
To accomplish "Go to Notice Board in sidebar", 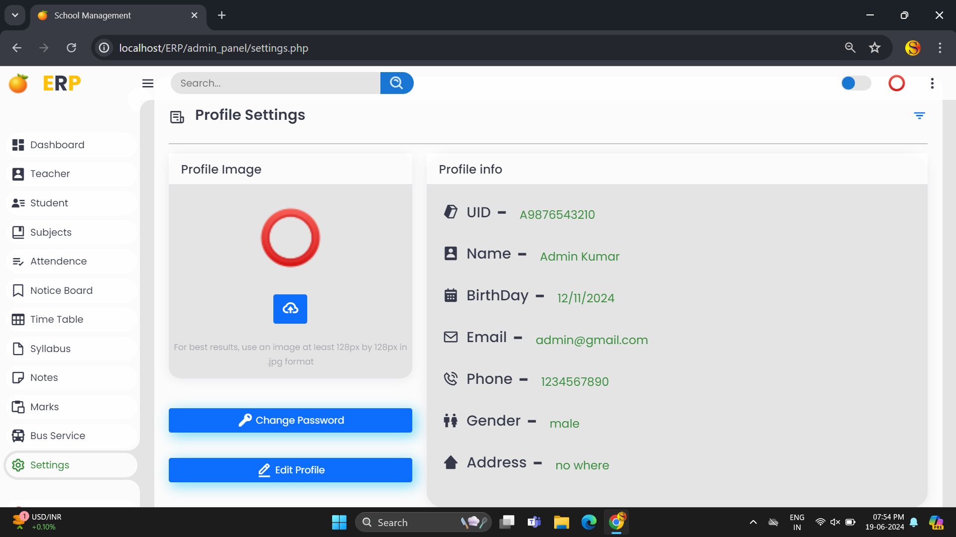I will pos(61,290).
